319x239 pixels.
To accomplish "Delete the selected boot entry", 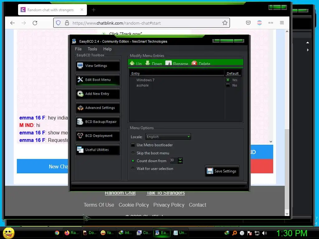I will coord(201,63).
